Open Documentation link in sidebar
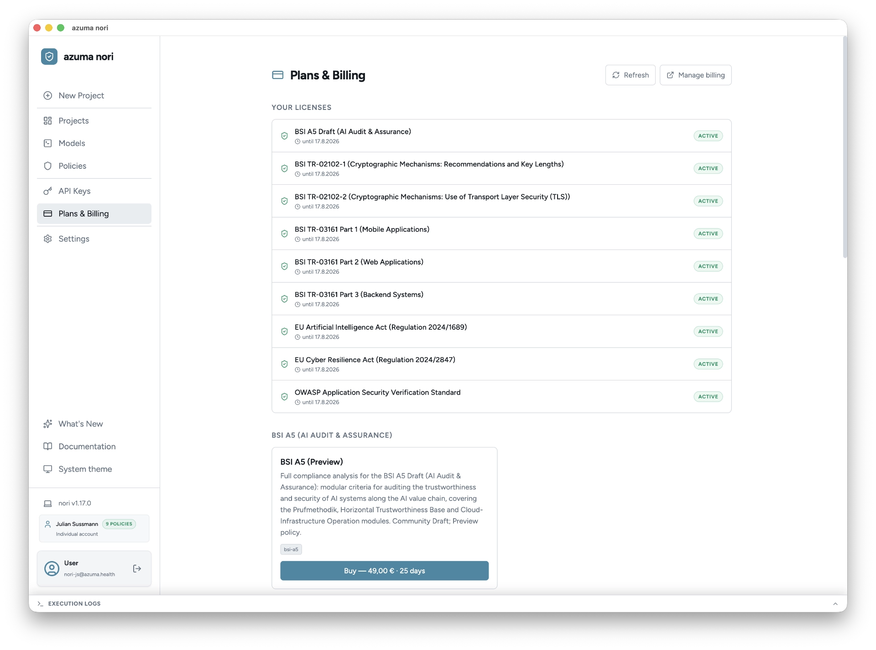This screenshot has width=876, height=650. coord(94,446)
